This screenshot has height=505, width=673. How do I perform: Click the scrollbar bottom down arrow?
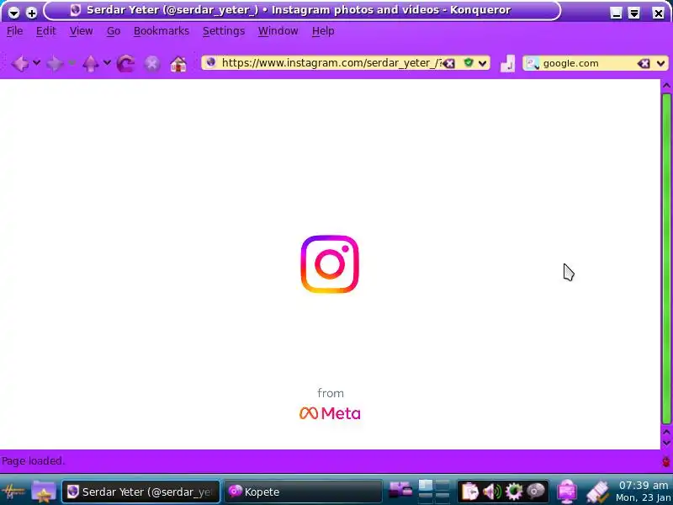[x=666, y=444]
